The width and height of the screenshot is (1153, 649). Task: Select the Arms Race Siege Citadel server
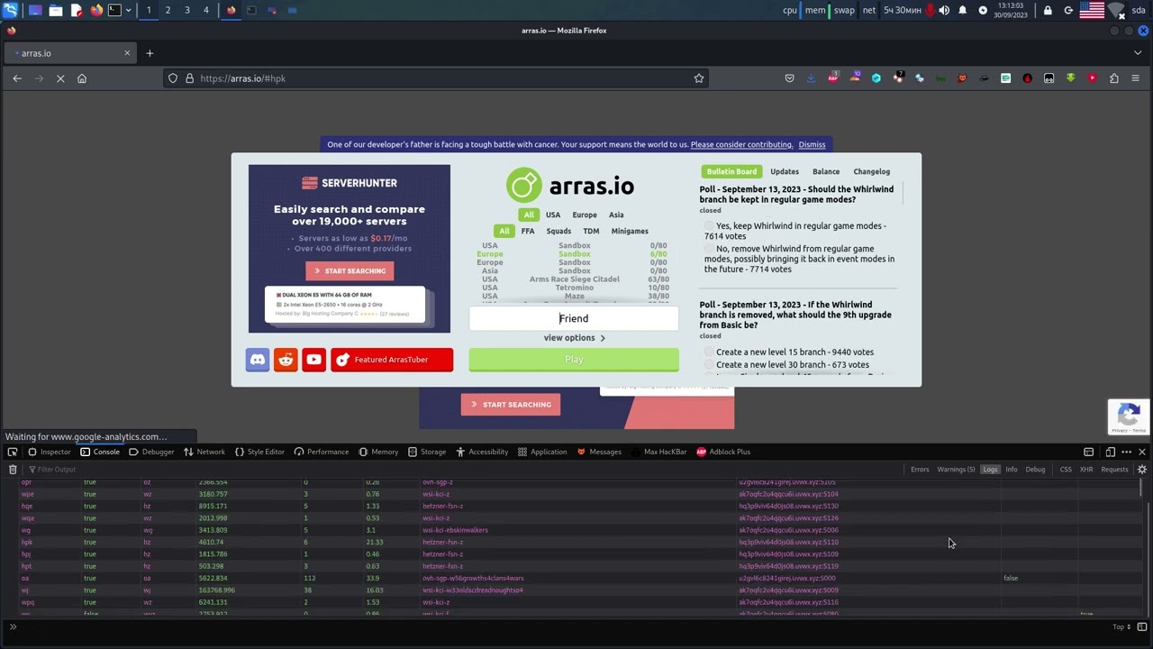click(x=574, y=279)
